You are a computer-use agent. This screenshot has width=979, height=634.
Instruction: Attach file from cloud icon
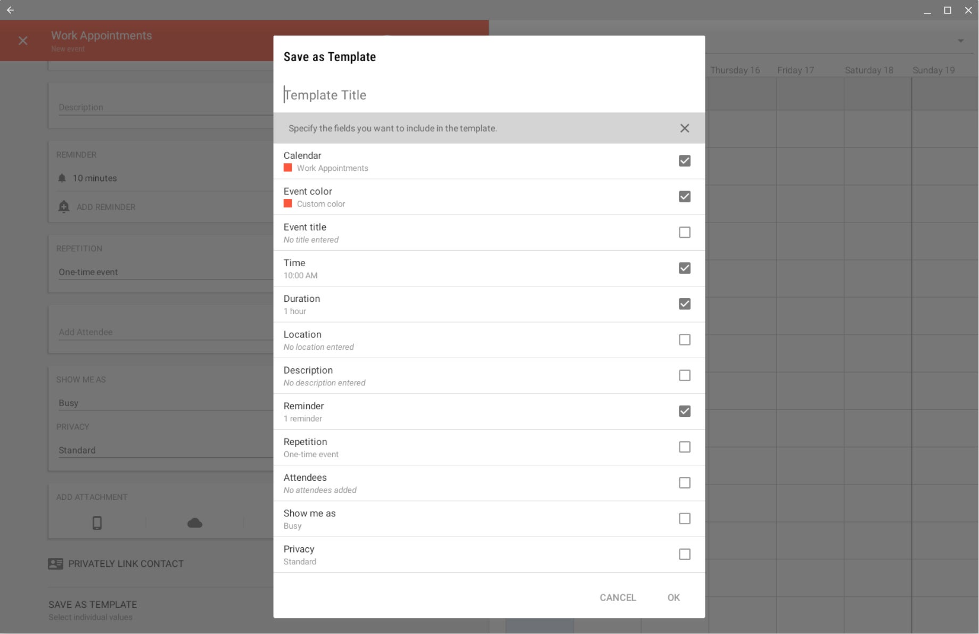click(195, 523)
